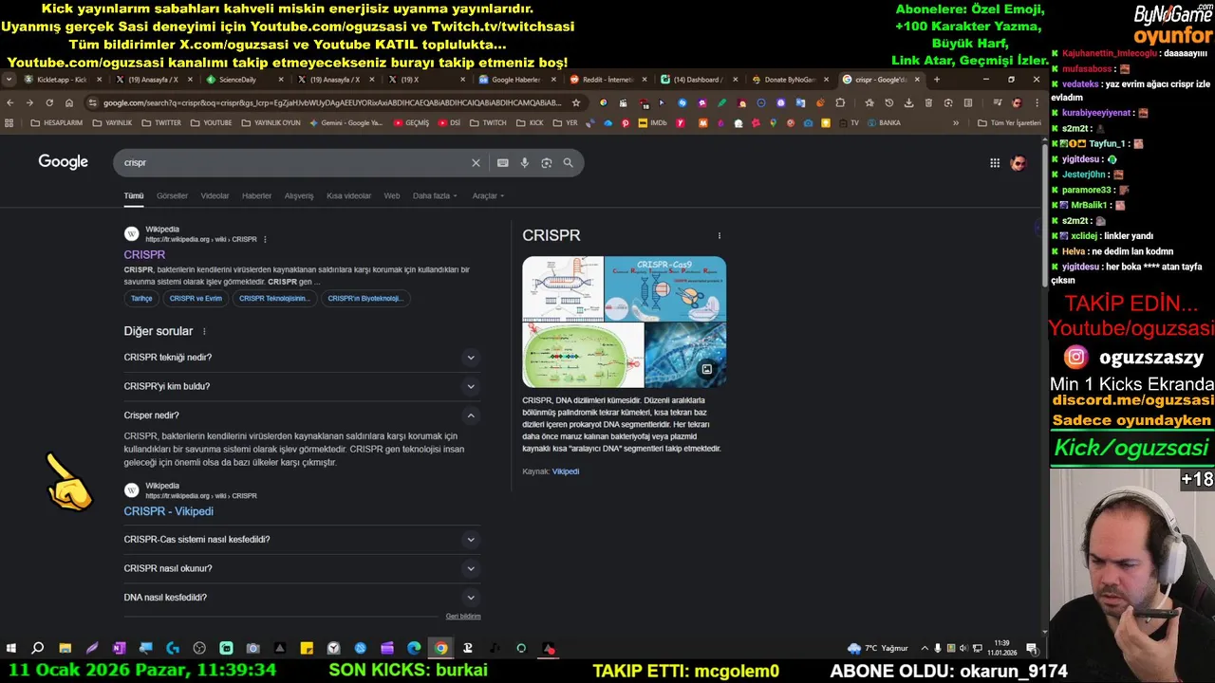
Task: Open Vikipedi source link in panel
Action: click(x=566, y=471)
